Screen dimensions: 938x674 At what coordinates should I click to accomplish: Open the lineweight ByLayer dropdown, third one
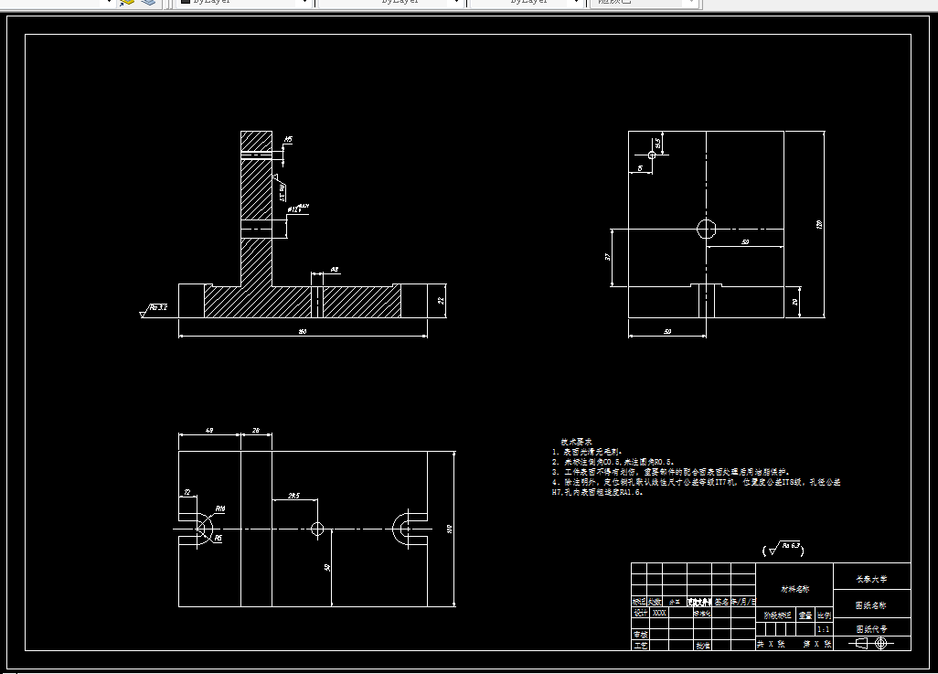(527, 3)
